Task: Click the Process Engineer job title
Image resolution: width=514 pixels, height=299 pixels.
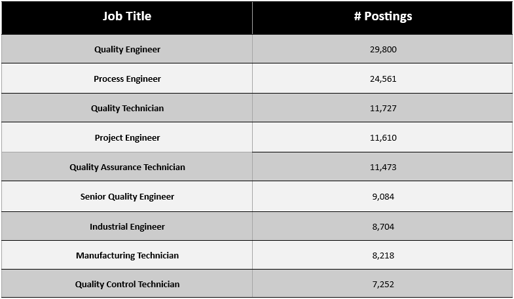Action: tap(127, 79)
